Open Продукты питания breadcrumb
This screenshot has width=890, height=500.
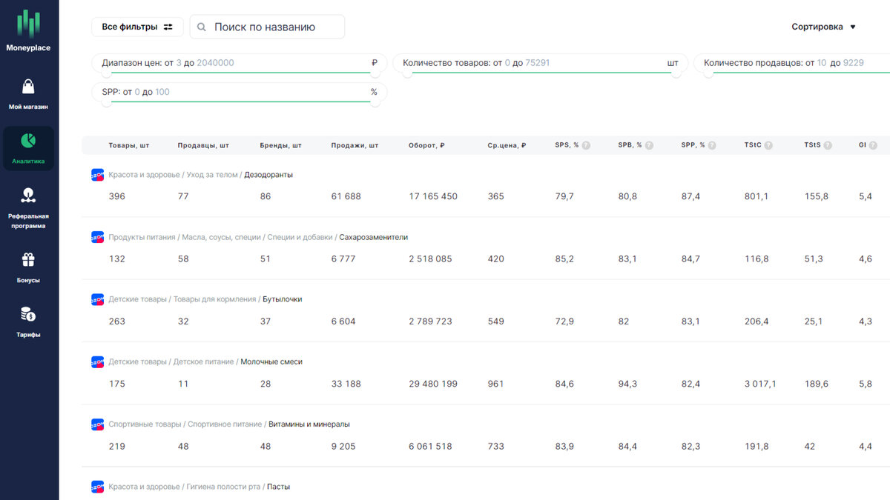click(x=142, y=237)
